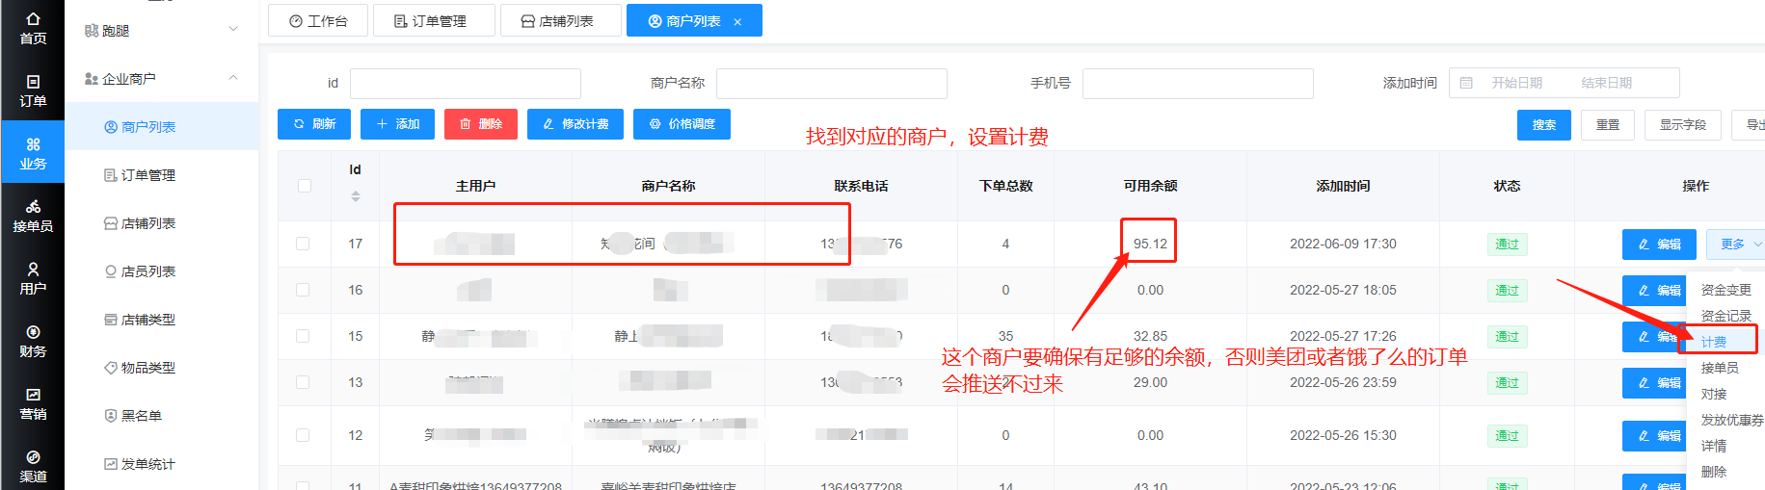
Task: Select 商户列表 in the submenu
Action: [x=161, y=127]
